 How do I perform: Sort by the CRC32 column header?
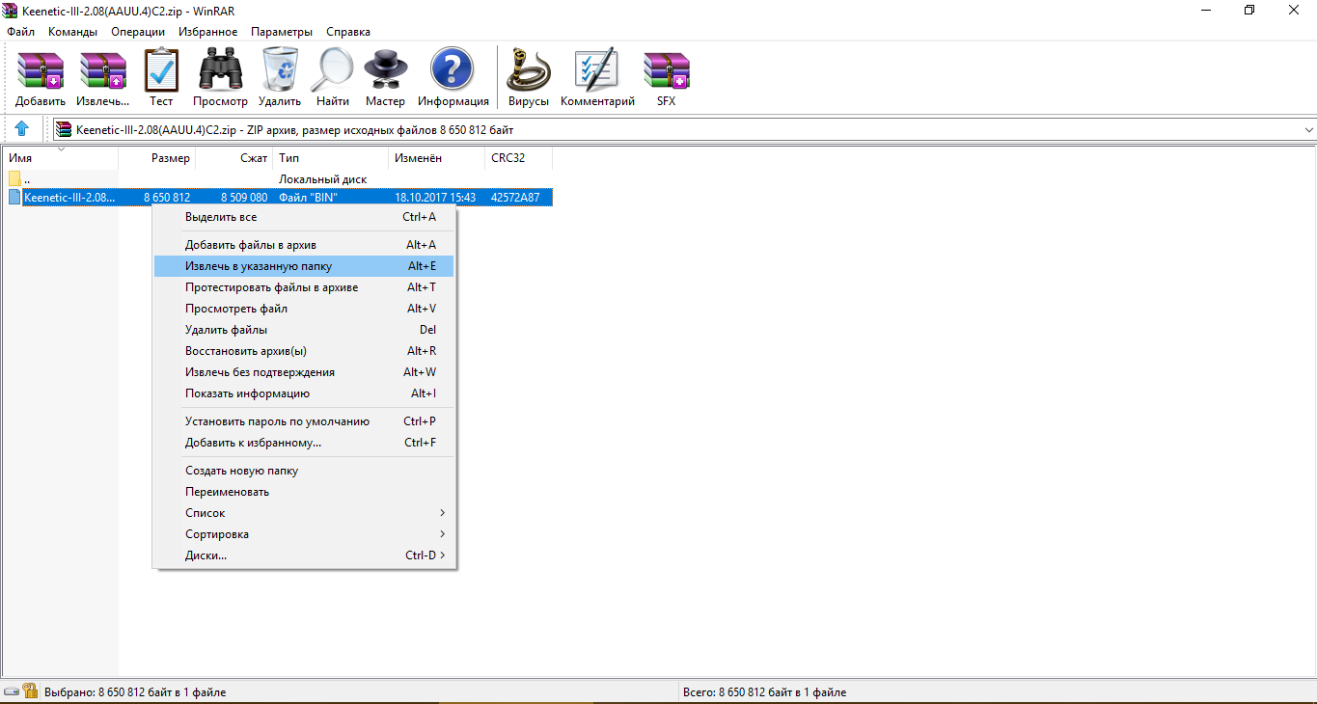point(519,158)
